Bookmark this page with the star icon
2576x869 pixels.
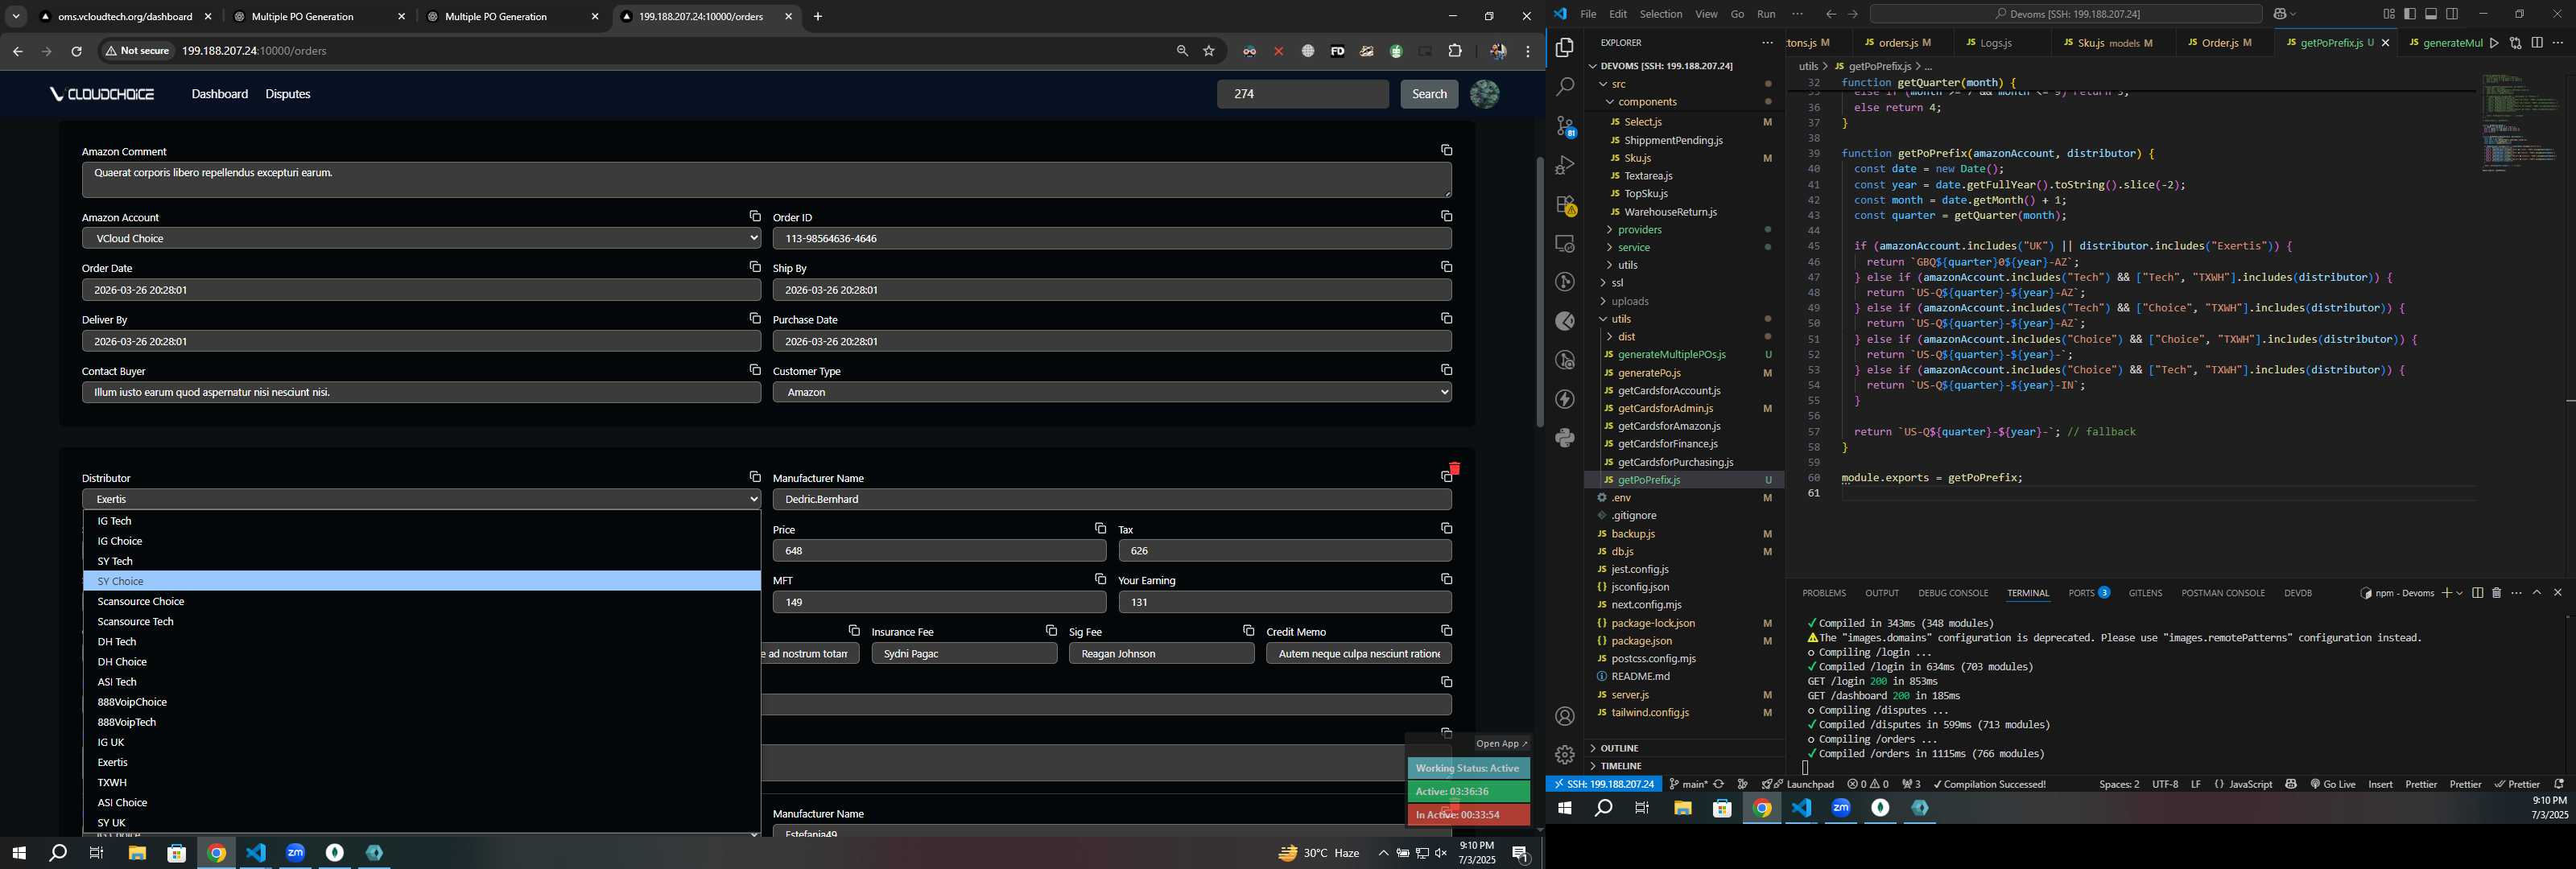[x=1209, y=51]
